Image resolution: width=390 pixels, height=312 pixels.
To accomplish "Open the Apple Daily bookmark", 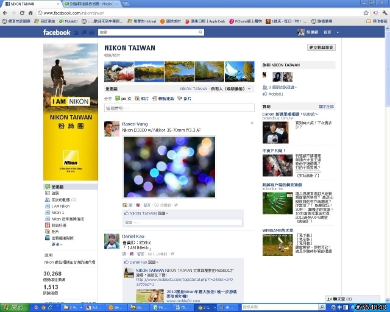I will click(205, 21).
